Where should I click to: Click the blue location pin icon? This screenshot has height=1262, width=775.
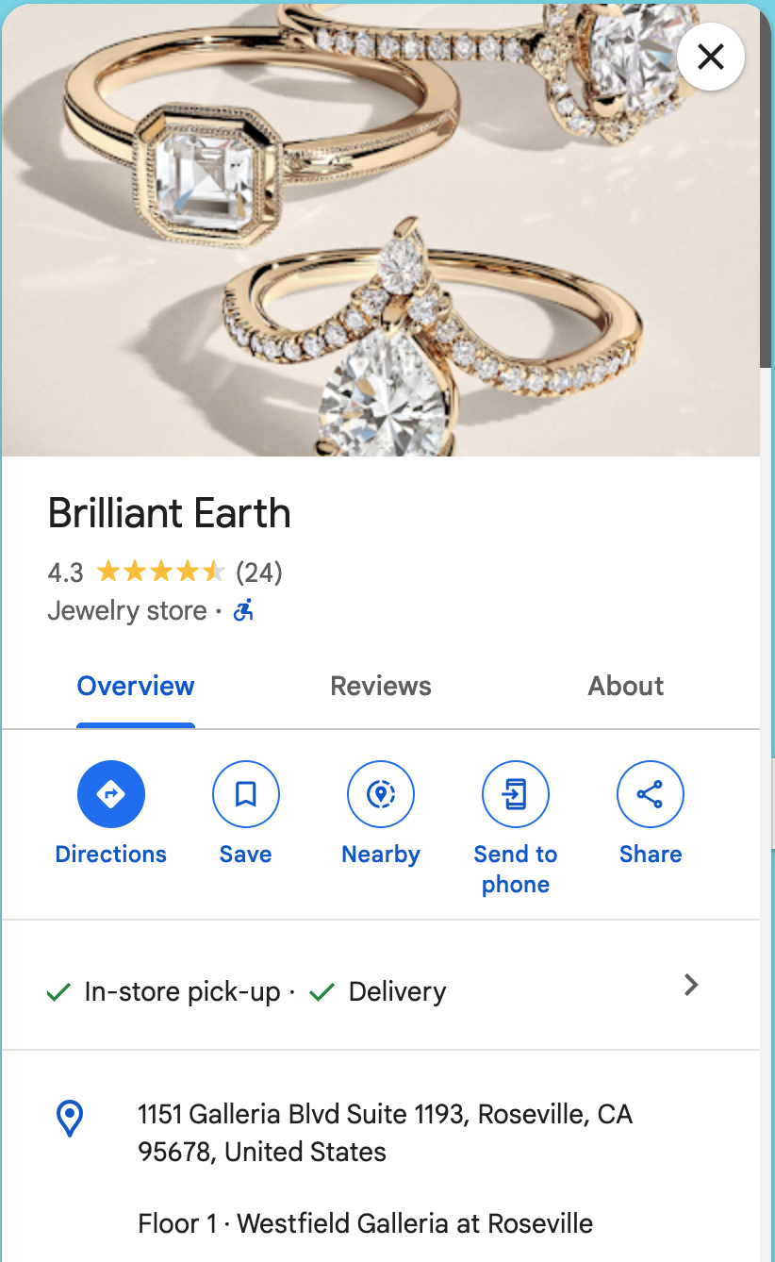tap(71, 1119)
